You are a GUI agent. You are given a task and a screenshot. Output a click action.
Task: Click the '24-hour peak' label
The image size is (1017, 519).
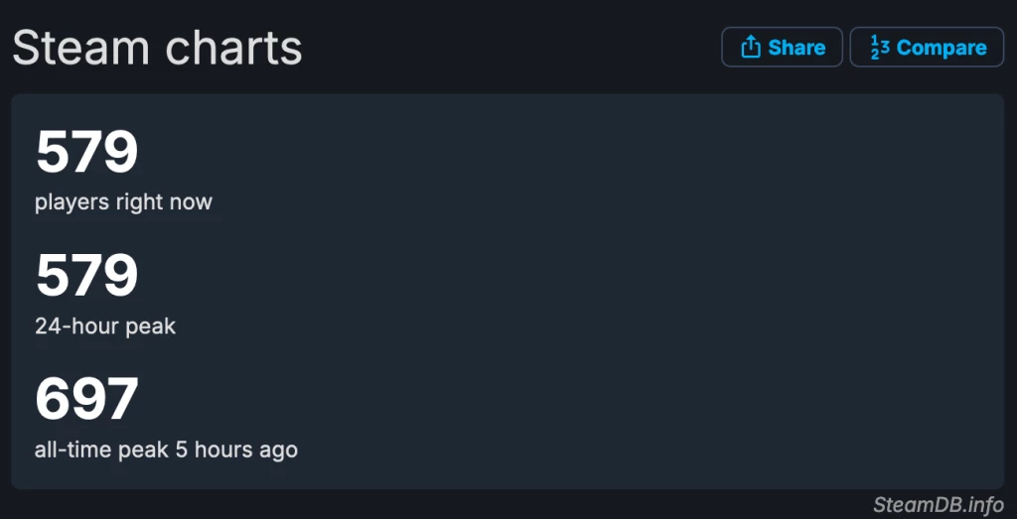click(x=105, y=325)
